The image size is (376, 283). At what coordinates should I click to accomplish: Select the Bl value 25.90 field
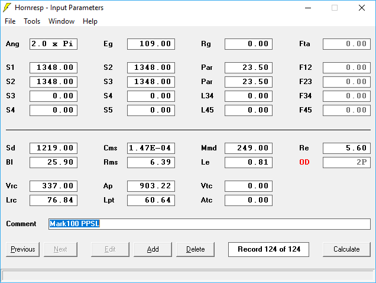(53, 162)
